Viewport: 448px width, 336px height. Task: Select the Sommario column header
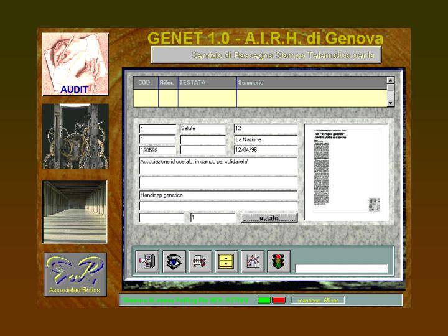[312, 83]
